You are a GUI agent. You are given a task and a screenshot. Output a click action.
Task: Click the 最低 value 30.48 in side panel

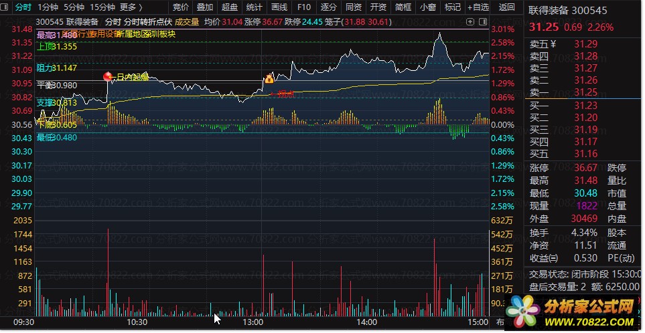tap(586, 193)
